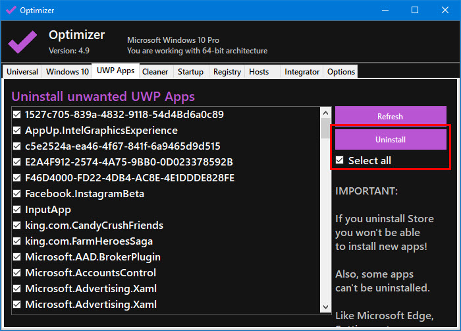The width and height of the screenshot is (461, 331).
Task: Click the list scrollbar up arrow
Action: 325,112
